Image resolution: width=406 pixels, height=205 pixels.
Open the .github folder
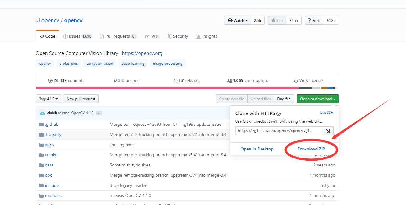click(52, 124)
